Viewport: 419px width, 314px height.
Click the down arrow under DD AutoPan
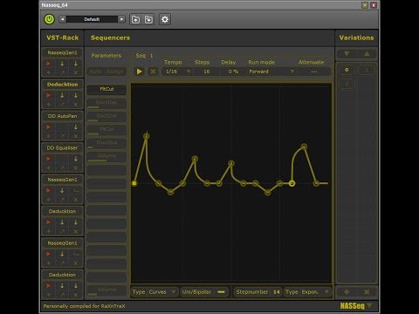tap(76, 126)
